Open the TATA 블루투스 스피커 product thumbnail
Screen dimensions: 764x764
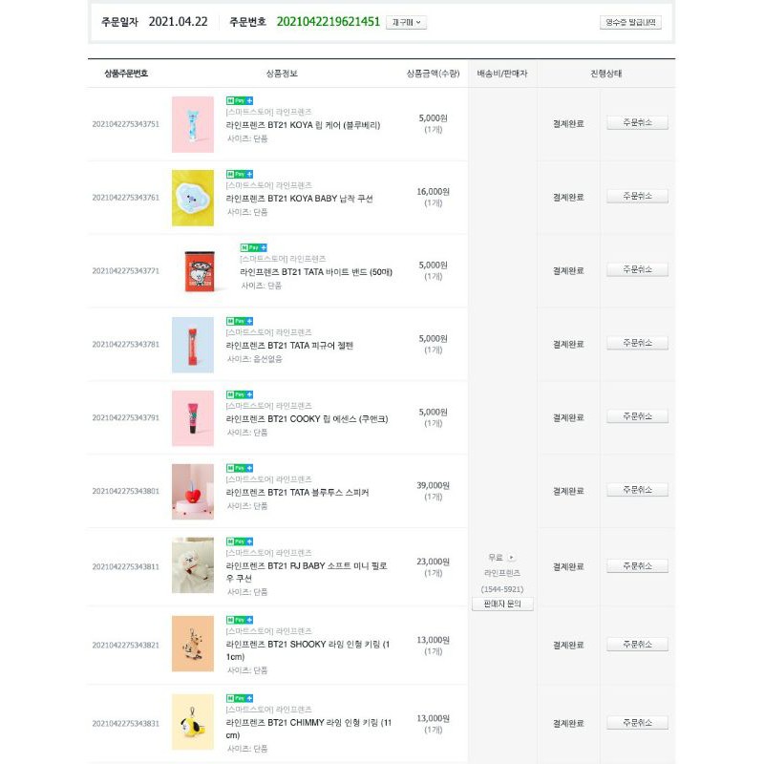coord(192,493)
